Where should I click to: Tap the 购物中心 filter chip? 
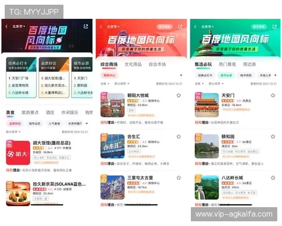click(x=110, y=75)
